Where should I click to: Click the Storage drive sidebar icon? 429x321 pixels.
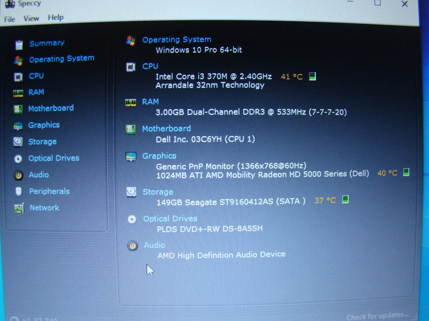[x=18, y=142]
